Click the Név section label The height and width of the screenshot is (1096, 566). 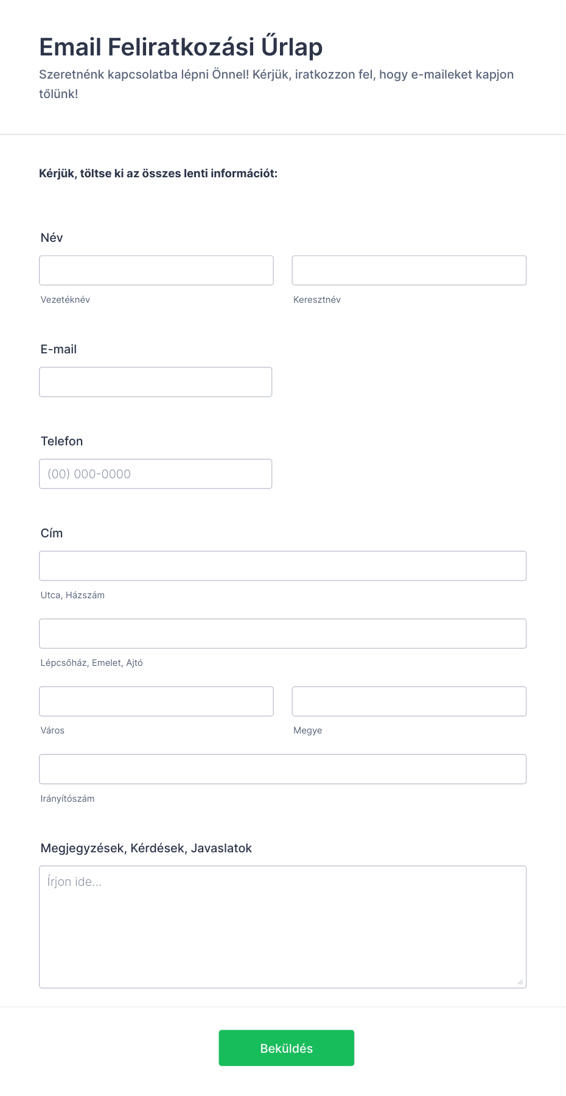coord(52,238)
